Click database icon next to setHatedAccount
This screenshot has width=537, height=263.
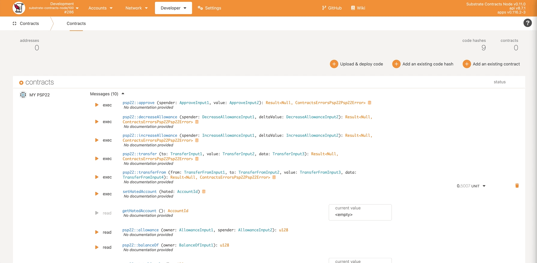204,192
